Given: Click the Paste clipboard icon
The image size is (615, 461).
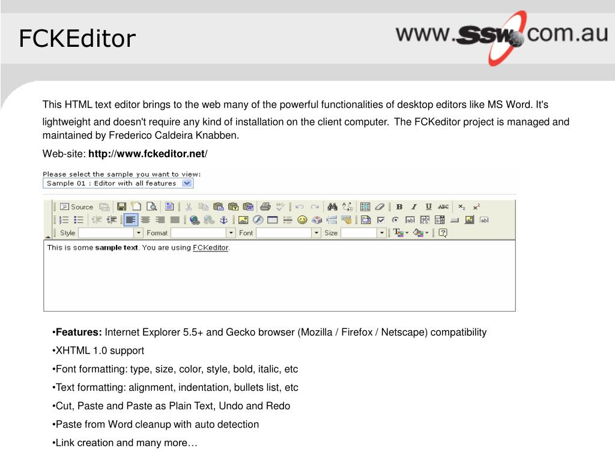Looking at the screenshot, I should pyautogui.click(x=219, y=206).
